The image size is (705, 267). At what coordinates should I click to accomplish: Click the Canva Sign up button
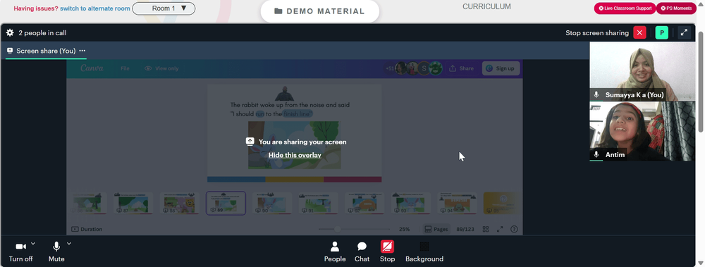[x=501, y=68]
